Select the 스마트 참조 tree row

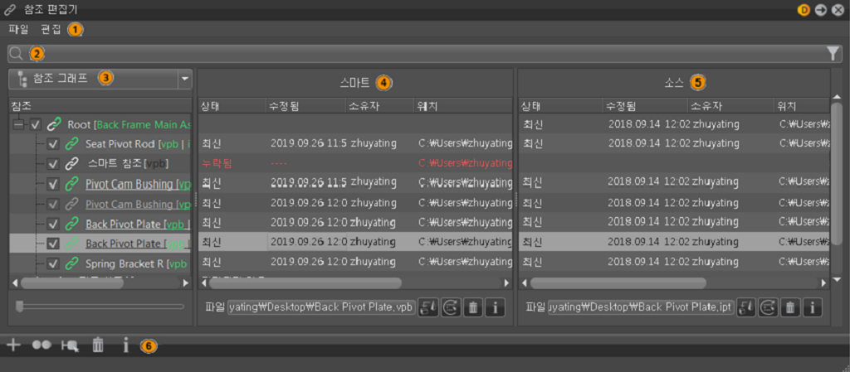pos(100,163)
